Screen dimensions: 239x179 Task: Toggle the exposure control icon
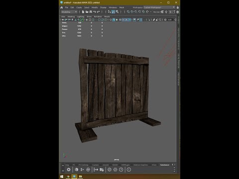165,20
